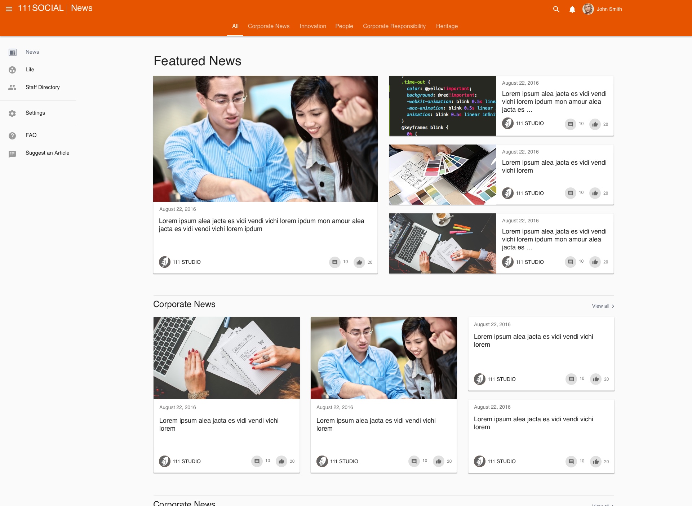Image resolution: width=692 pixels, height=506 pixels.
Task: Click like icon on code-snippet featured card
Action: [x=595, y=124]
